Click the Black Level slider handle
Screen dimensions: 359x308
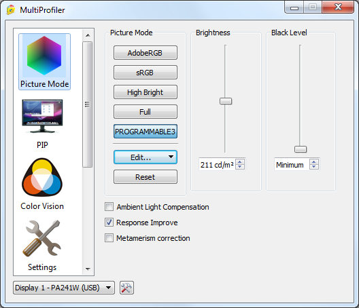(301, 149)
